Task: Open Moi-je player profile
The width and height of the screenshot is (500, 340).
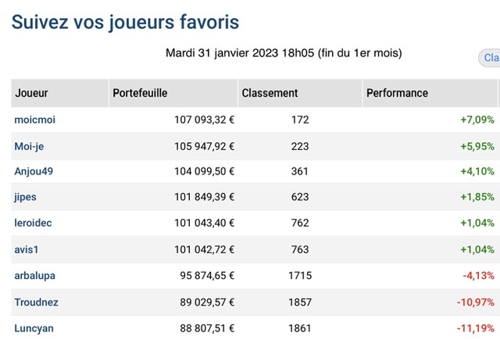Action: [x=29, y=146]
